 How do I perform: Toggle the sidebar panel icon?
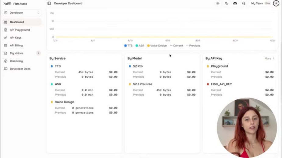pyautogui.click(x=49, y=3)
